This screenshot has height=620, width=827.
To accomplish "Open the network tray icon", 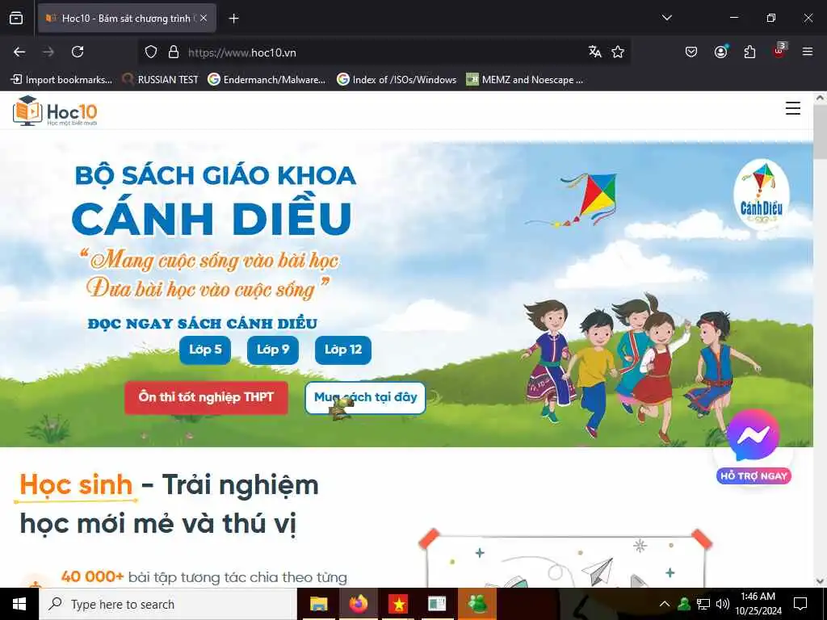I will coord(703,604).
